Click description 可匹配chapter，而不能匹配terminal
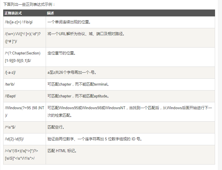 (78, 84)
